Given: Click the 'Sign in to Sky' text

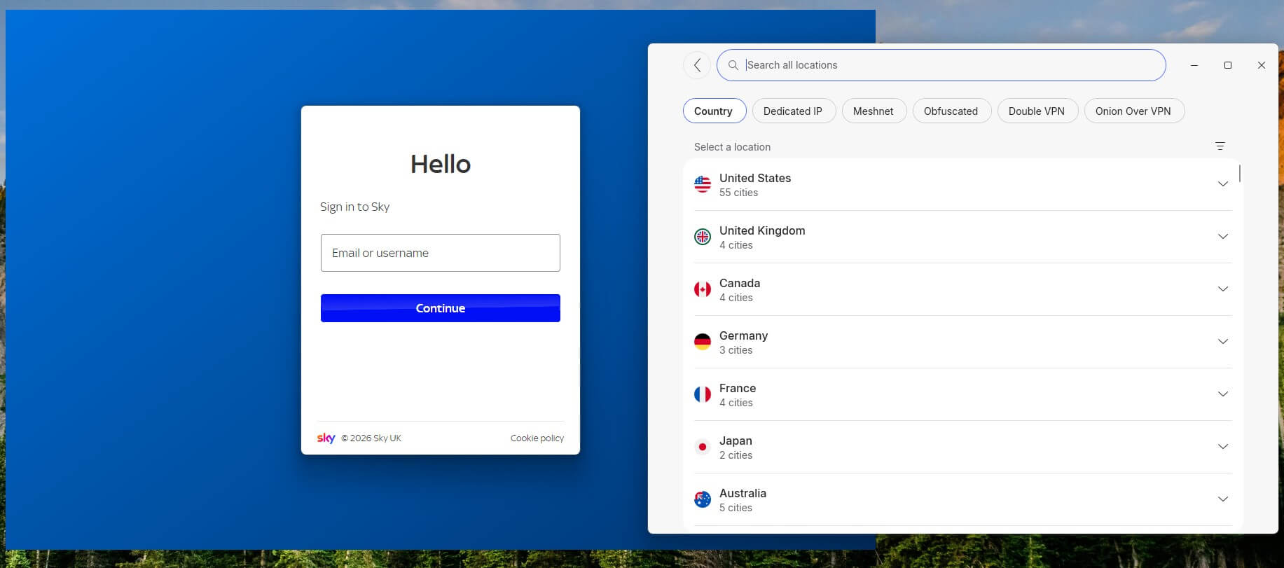Looking at the screenshot, I should pos(354,207).
